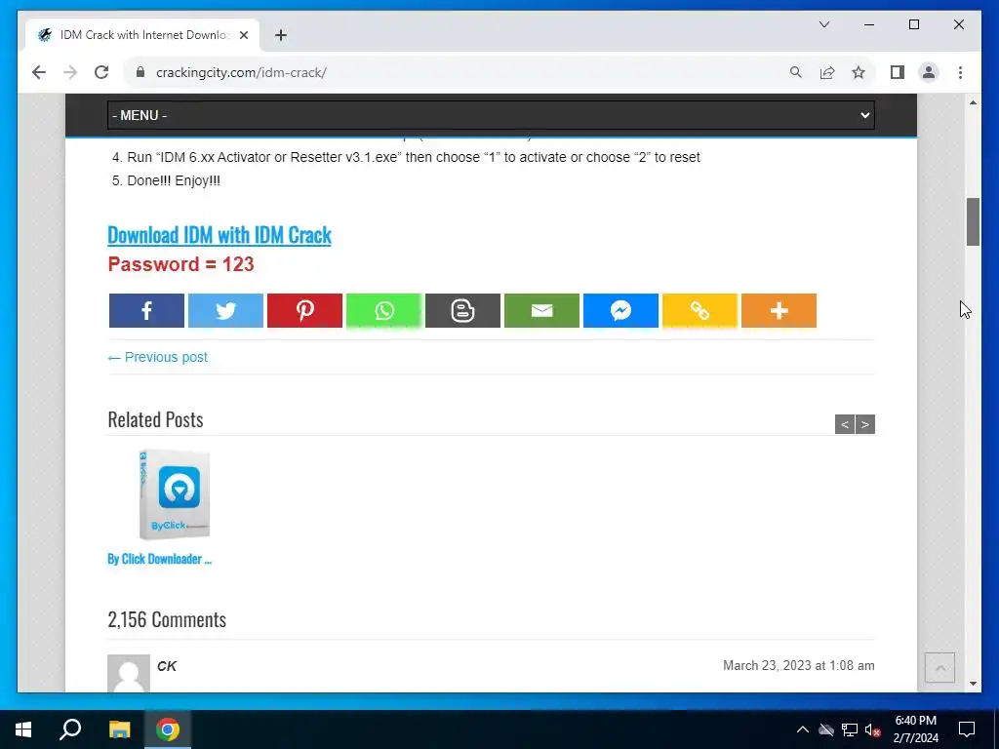Open By Click Downloader thumbnail

pyautogui.click(x=174, y=494)
